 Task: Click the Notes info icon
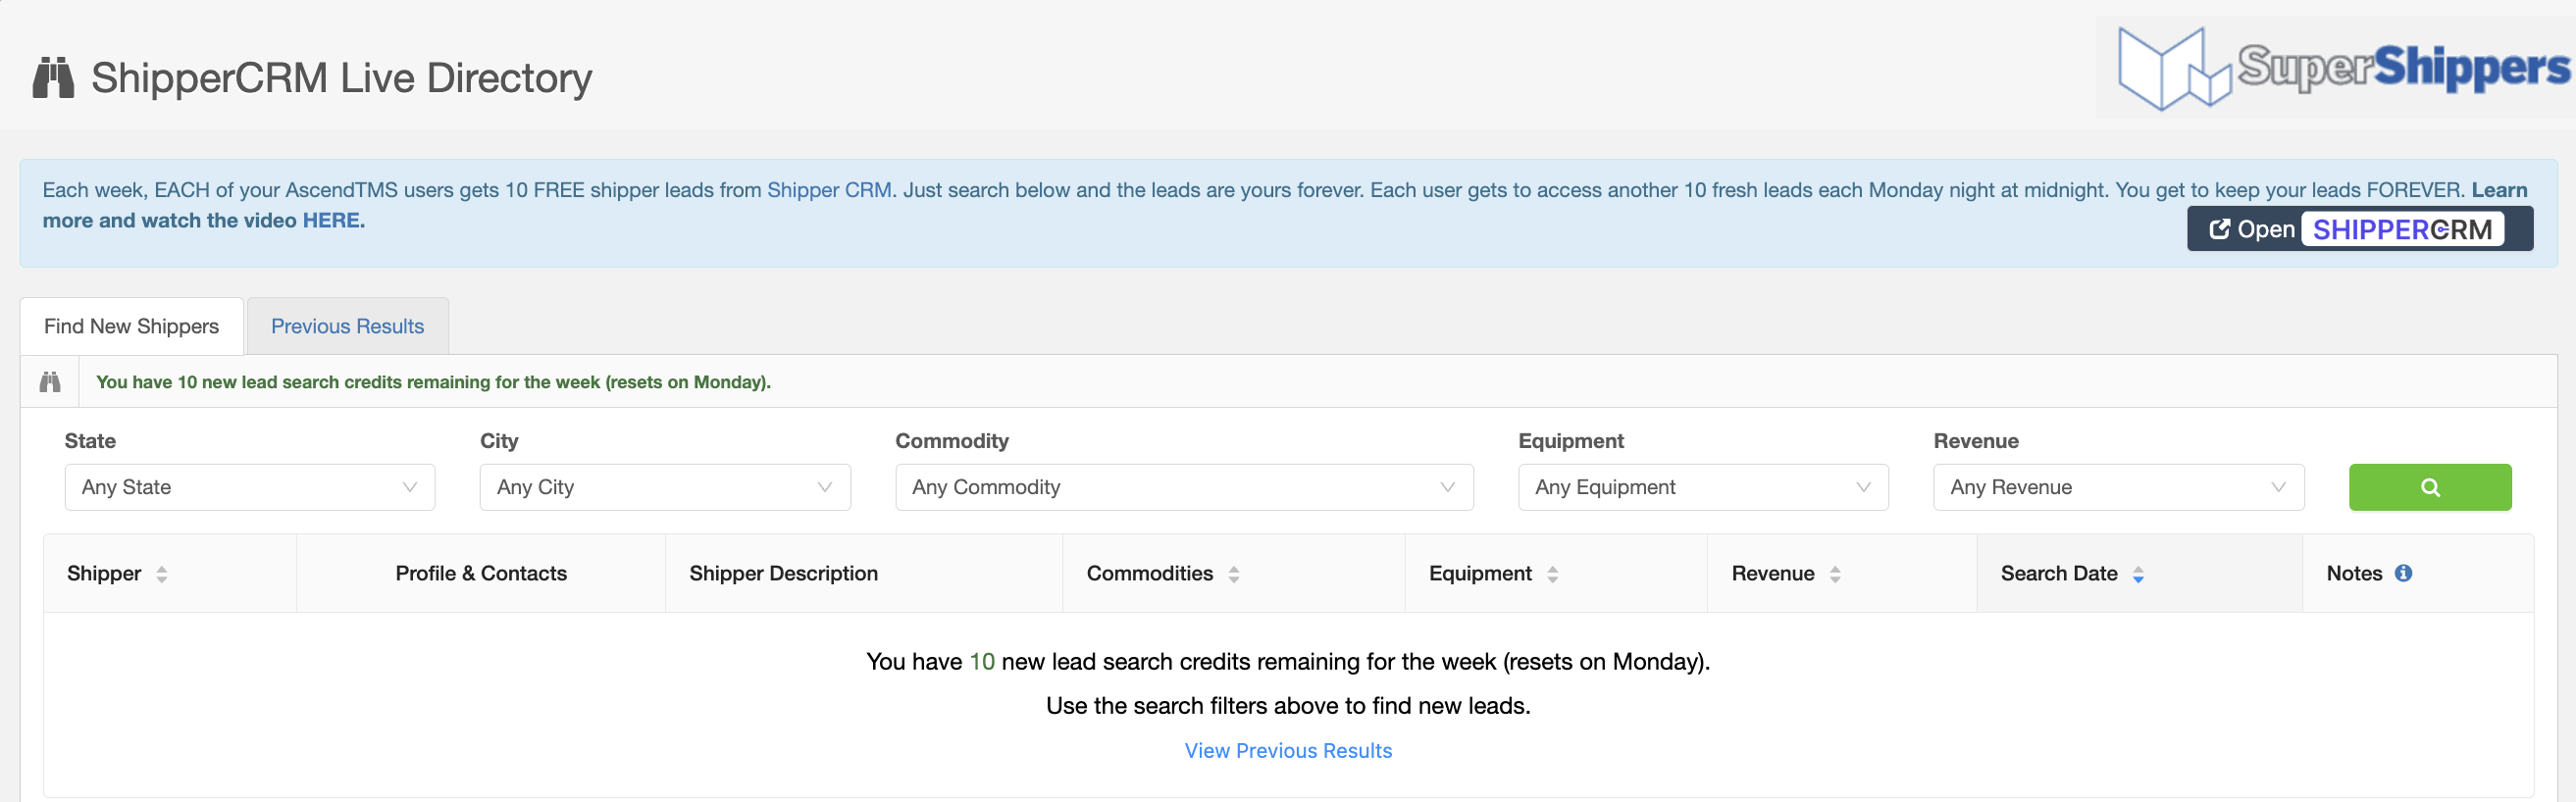click(2403, 573)
